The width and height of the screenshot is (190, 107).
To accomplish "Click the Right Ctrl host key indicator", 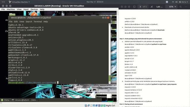I will tap(110, 106).
